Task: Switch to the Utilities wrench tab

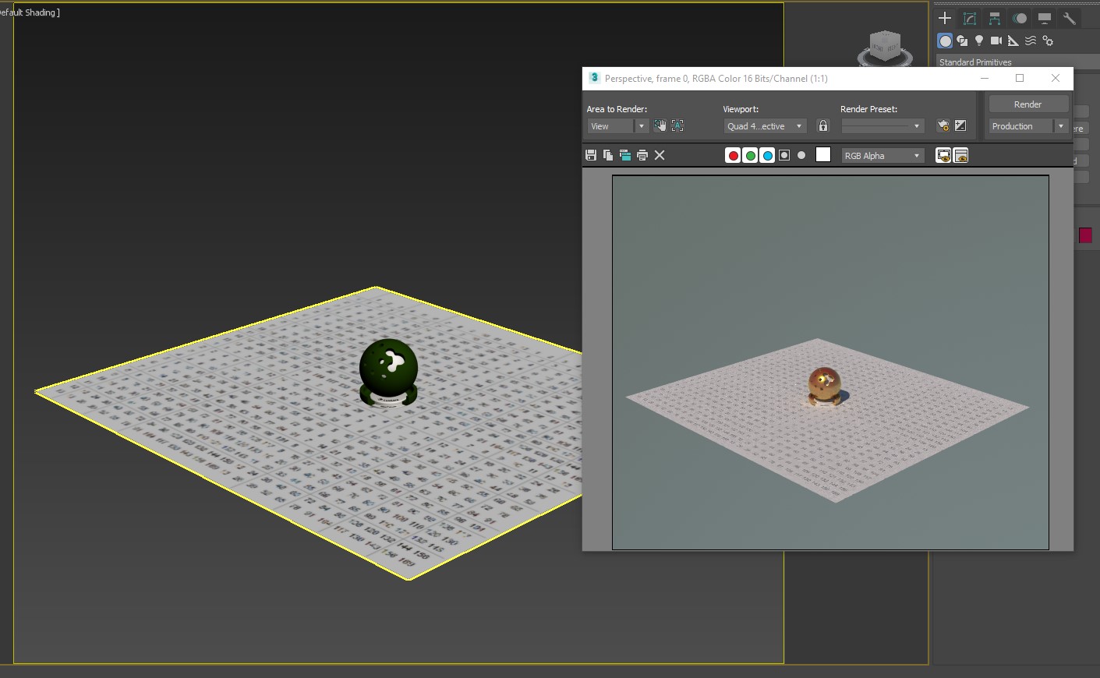Action: tap(1070, 18)
